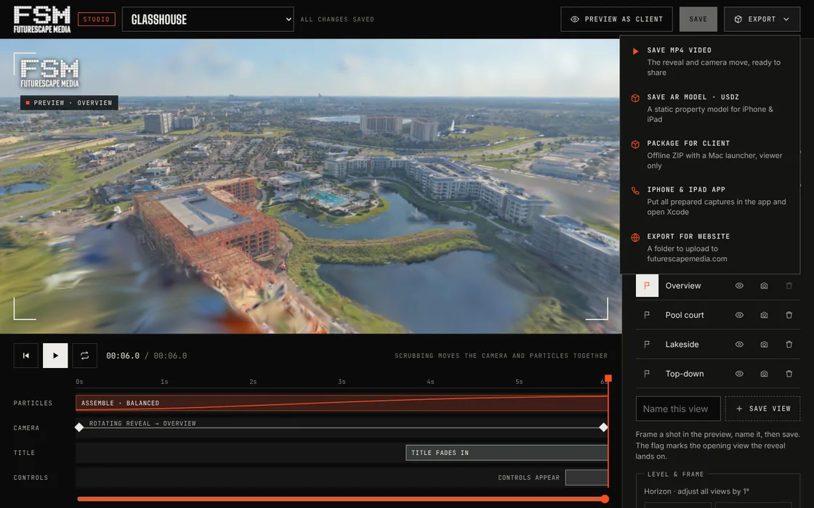The width and height of the screenshot is (814, 508).
Task: Click the Save View button
Action: tap(762, 409)
